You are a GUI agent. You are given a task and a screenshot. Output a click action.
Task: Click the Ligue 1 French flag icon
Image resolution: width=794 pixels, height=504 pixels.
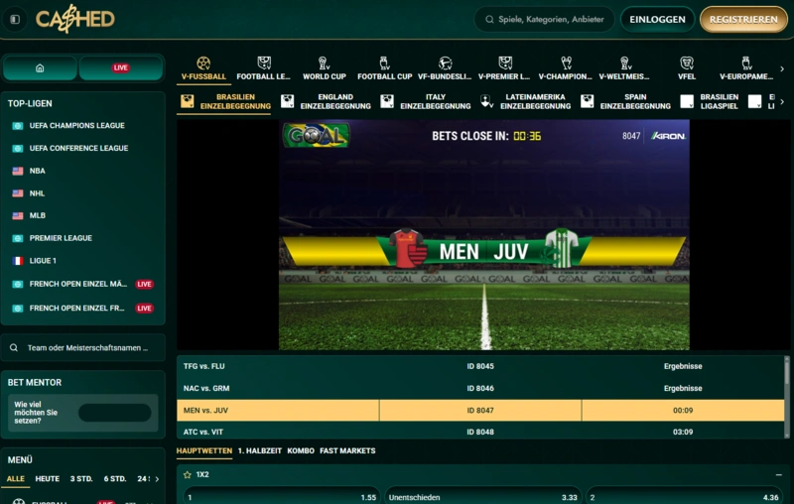point(18,261)
